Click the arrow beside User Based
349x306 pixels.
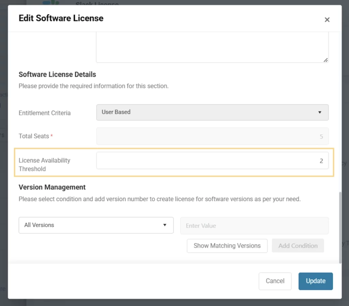tap(319, 112)
